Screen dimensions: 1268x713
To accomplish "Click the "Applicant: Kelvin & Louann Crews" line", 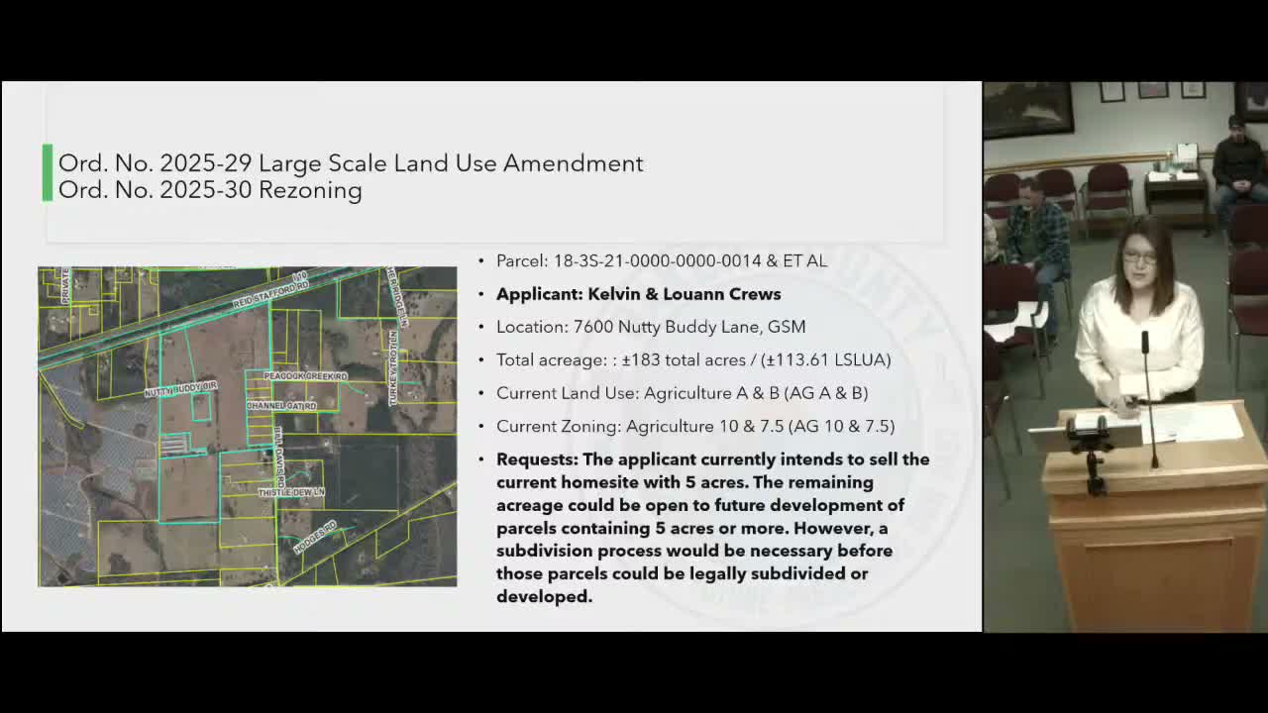I will coord(638,294).
